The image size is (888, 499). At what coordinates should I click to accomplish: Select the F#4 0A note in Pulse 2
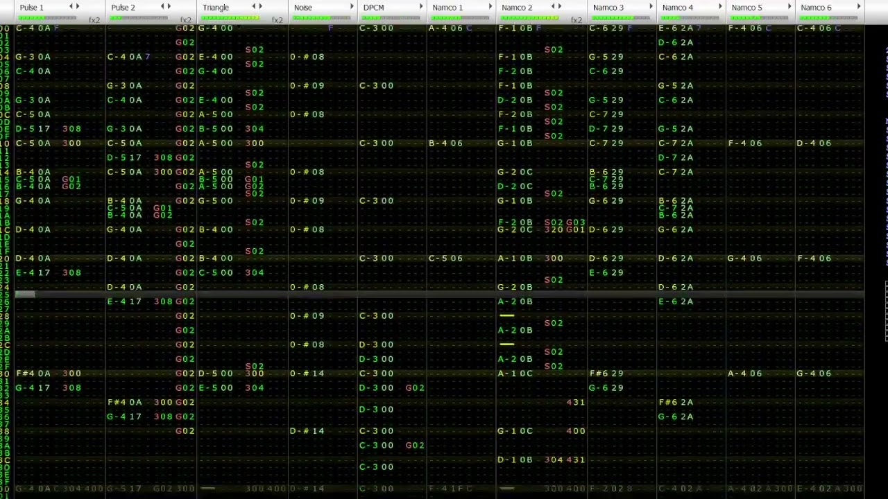pyautogui.click(x=125, y=402)
